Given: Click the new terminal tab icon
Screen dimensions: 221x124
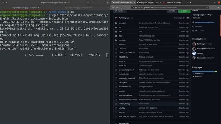Looking at the screenshot, I should (3, 2).
